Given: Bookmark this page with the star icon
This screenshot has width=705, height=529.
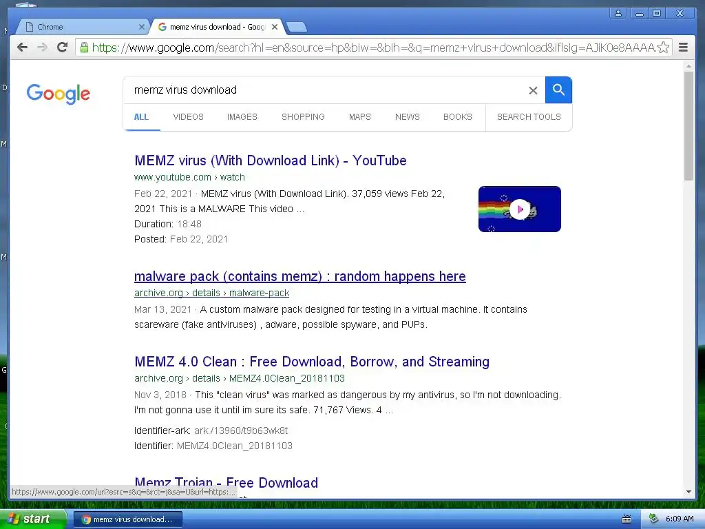Looking at the screenshot, I should click(663, 48).
